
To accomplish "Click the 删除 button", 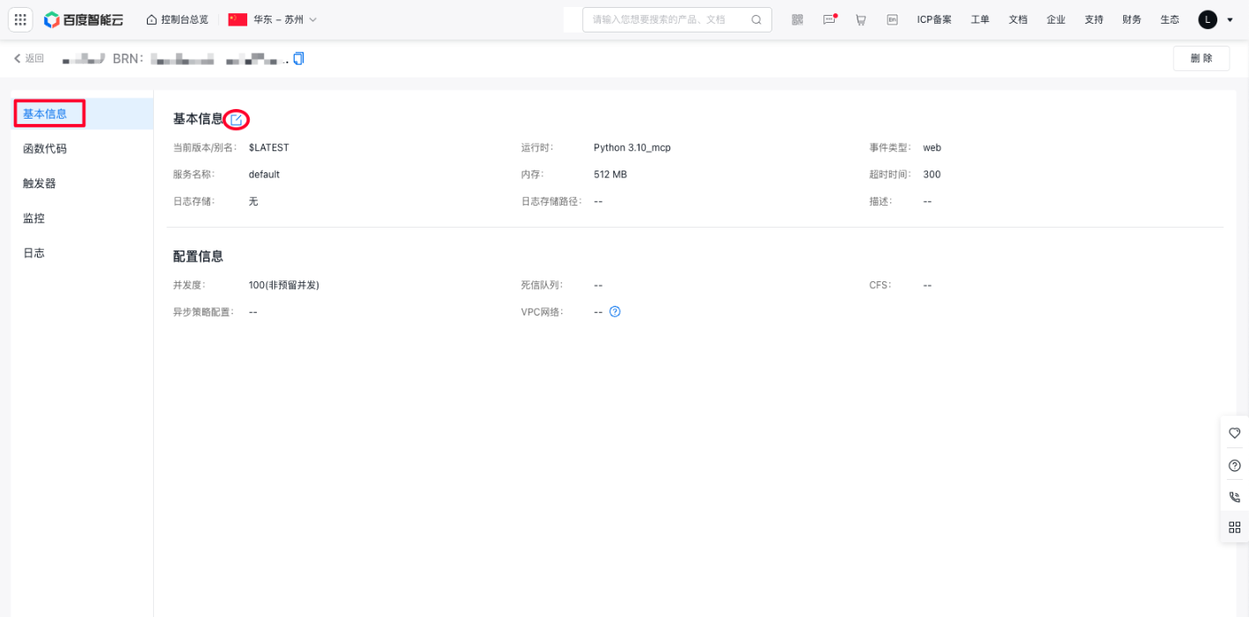I will [1202, 58].
